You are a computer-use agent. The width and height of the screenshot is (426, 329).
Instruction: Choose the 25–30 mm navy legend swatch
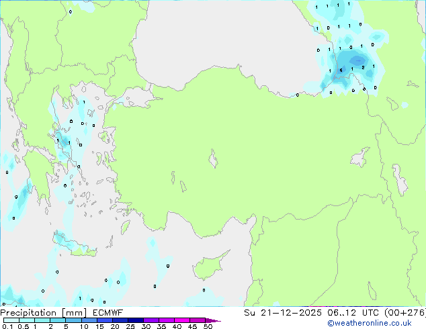coord(135,320)
